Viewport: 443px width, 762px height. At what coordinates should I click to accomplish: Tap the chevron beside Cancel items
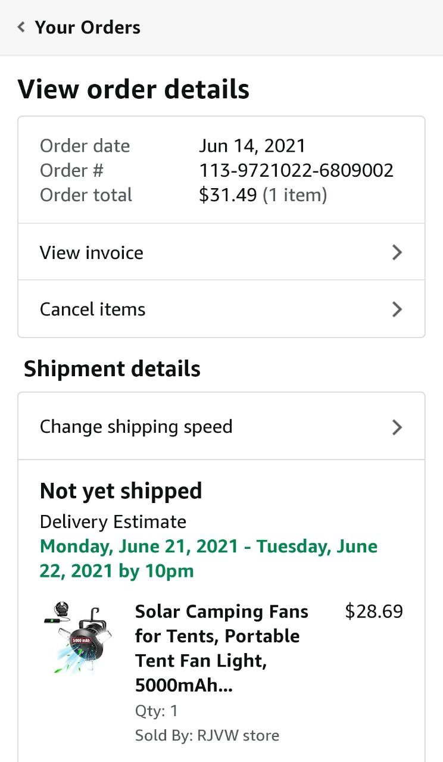point(397,310)
